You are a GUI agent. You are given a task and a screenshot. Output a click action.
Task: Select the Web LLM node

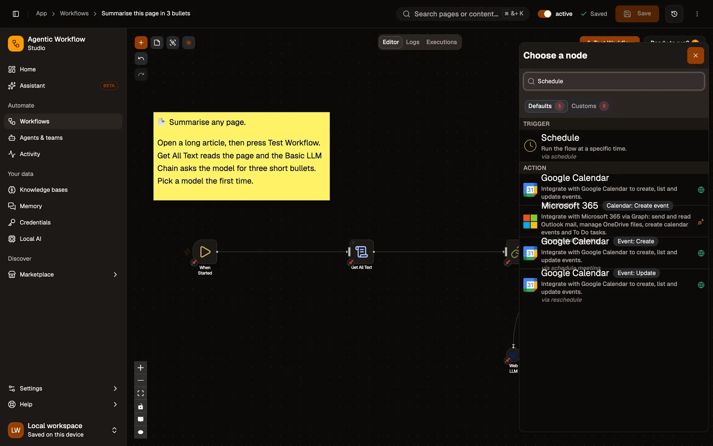[x=513, y=355]
